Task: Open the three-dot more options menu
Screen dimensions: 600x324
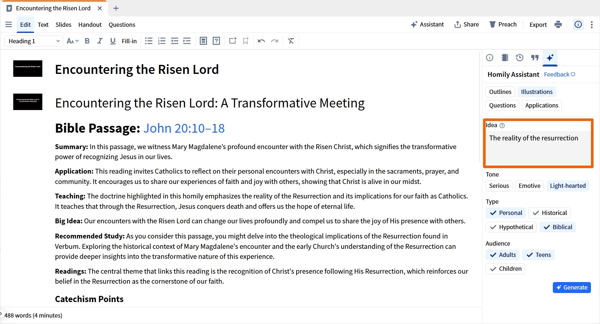Action: (592, 25)
